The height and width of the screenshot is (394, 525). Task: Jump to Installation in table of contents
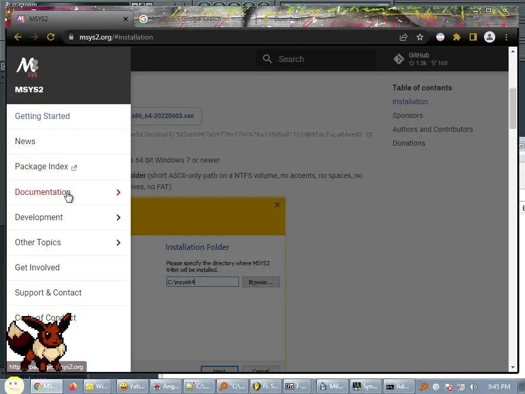coord(410,102)
